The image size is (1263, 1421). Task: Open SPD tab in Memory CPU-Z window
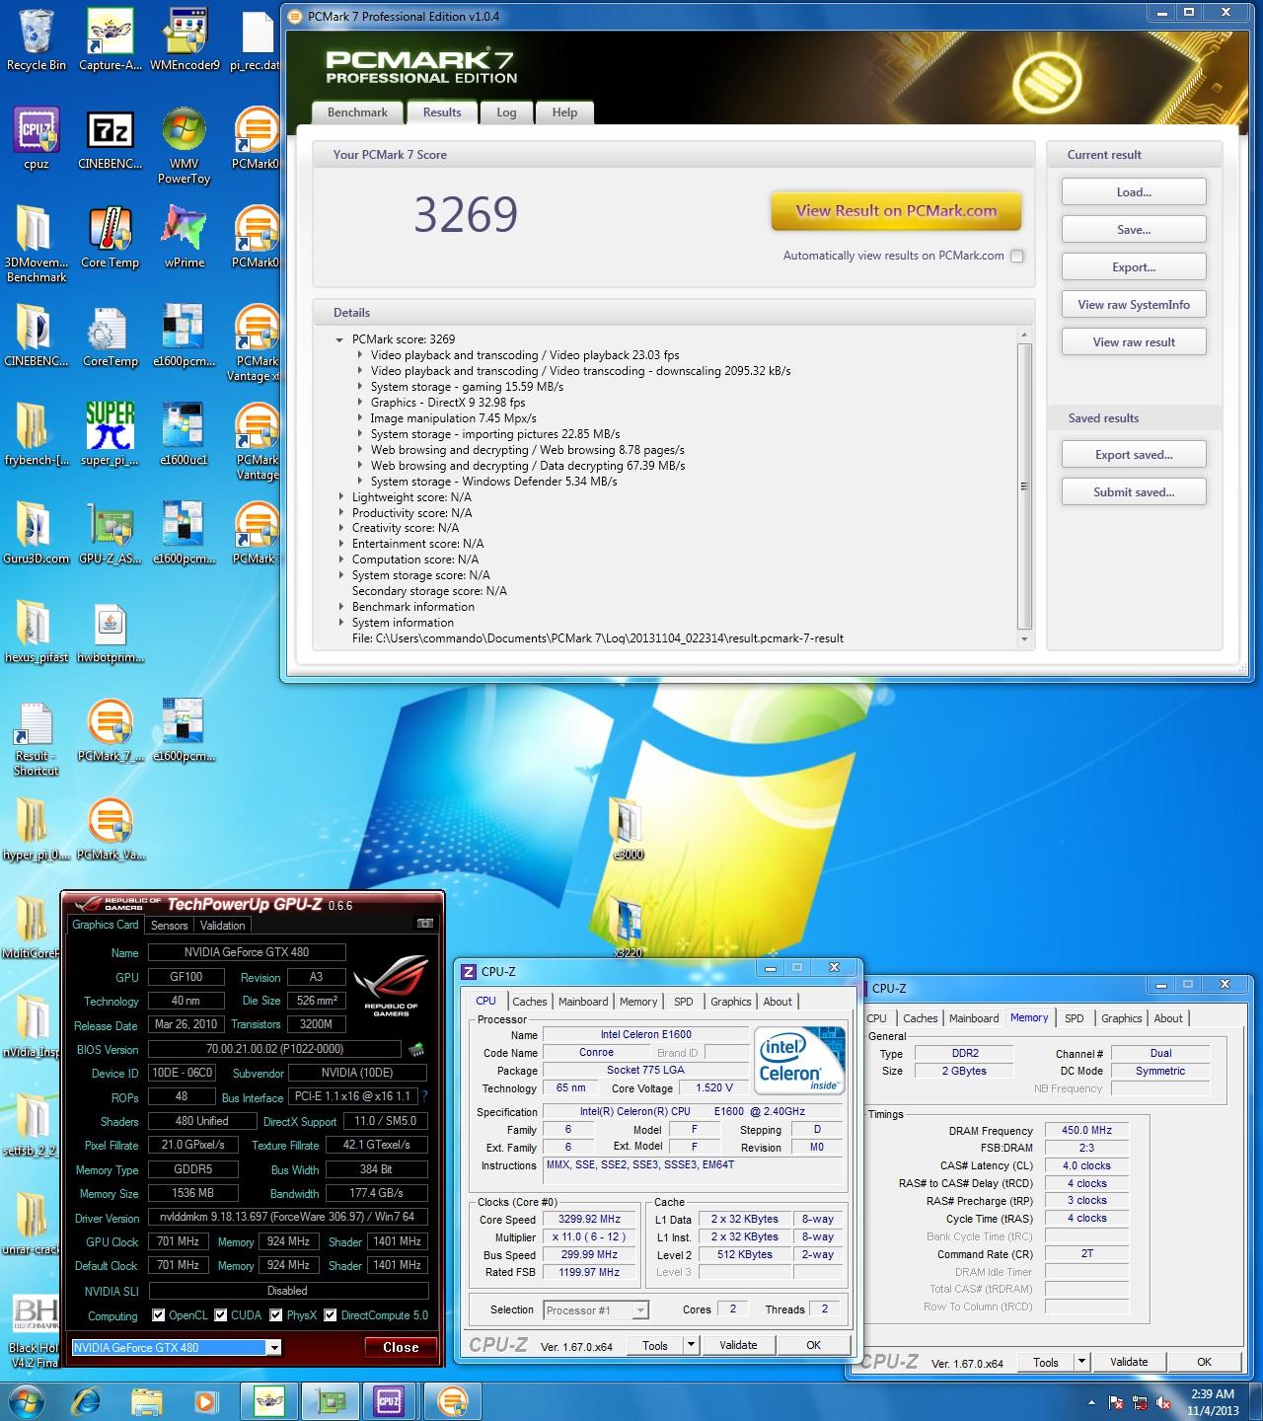[1075, 1018]
